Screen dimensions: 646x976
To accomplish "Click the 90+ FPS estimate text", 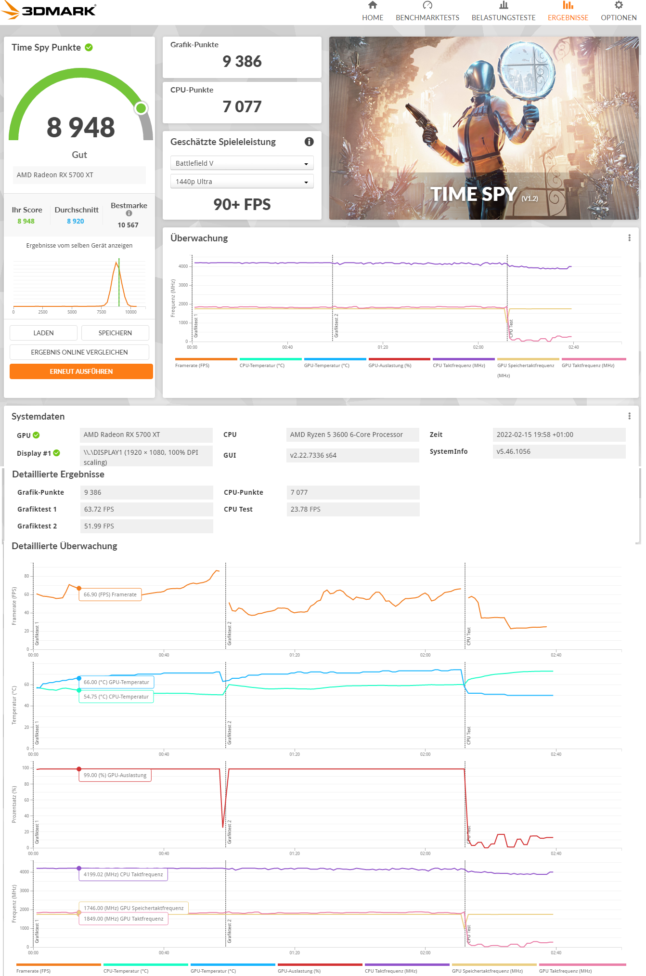I will [x=242, y=204].
